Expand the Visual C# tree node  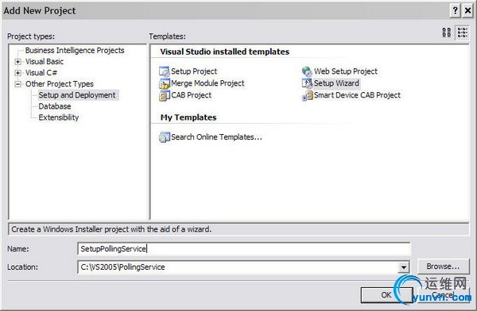[x=18, y=73]
